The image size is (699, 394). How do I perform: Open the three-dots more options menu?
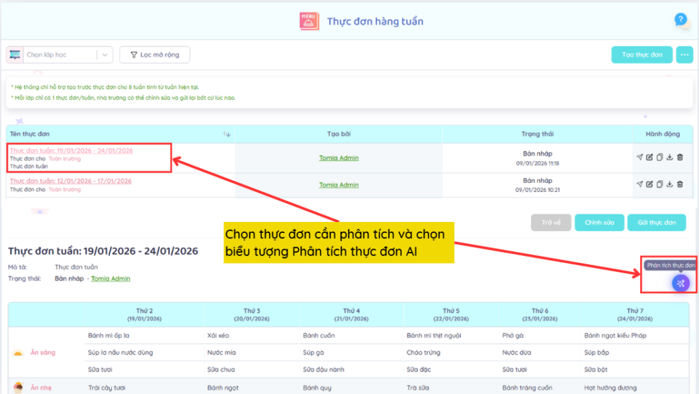(x=684, y=55)
